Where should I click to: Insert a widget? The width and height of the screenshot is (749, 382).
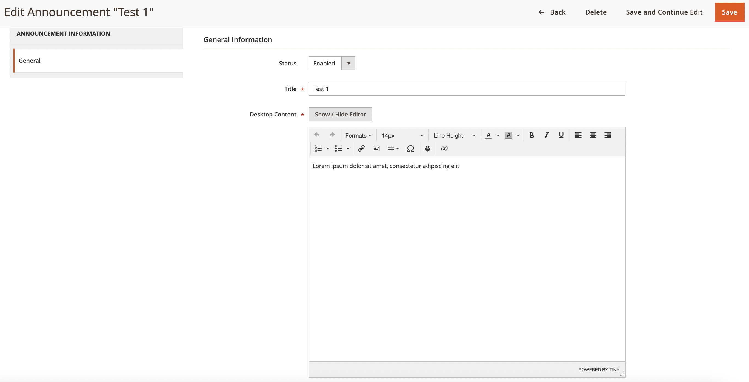click(427, 148)
